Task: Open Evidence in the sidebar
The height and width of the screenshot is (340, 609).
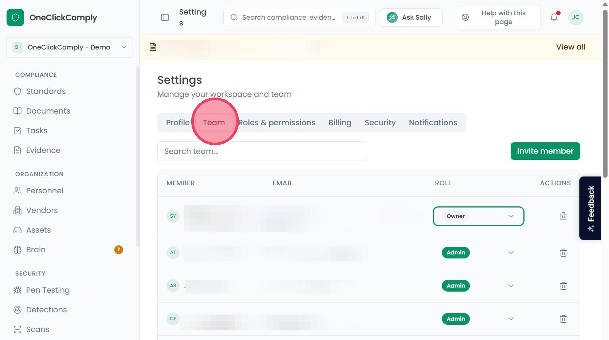Action: pos(43,150)
